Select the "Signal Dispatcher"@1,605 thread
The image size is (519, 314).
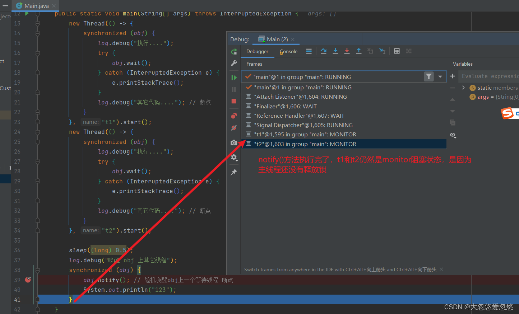[x=344, y=125]
